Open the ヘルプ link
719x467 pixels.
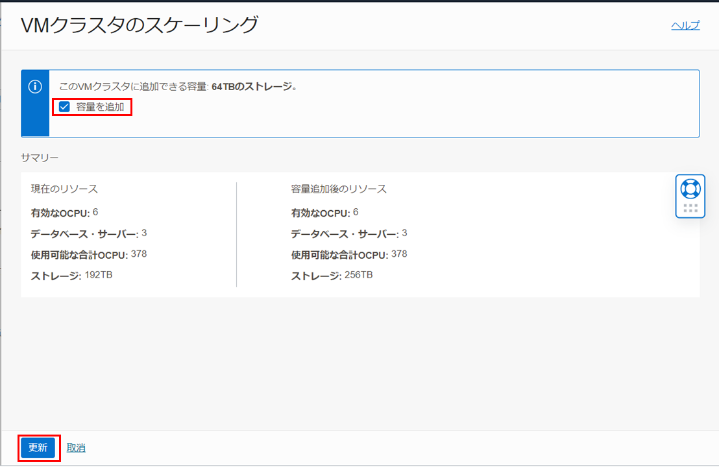685,25
